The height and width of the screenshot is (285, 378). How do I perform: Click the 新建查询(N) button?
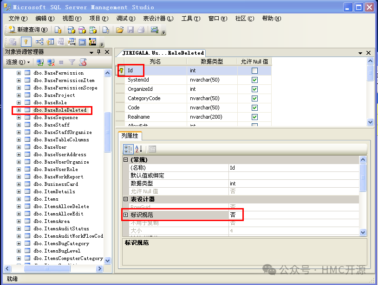click(28, 30)
